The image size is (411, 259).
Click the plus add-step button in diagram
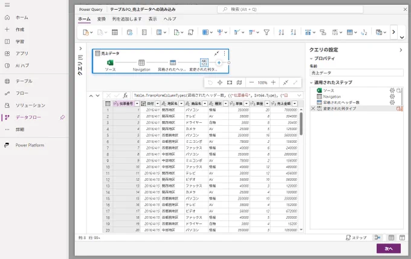pos(219,62)
